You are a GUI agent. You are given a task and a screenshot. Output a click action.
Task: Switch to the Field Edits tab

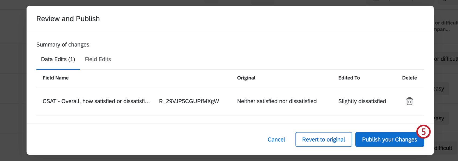tap(98, 59)
